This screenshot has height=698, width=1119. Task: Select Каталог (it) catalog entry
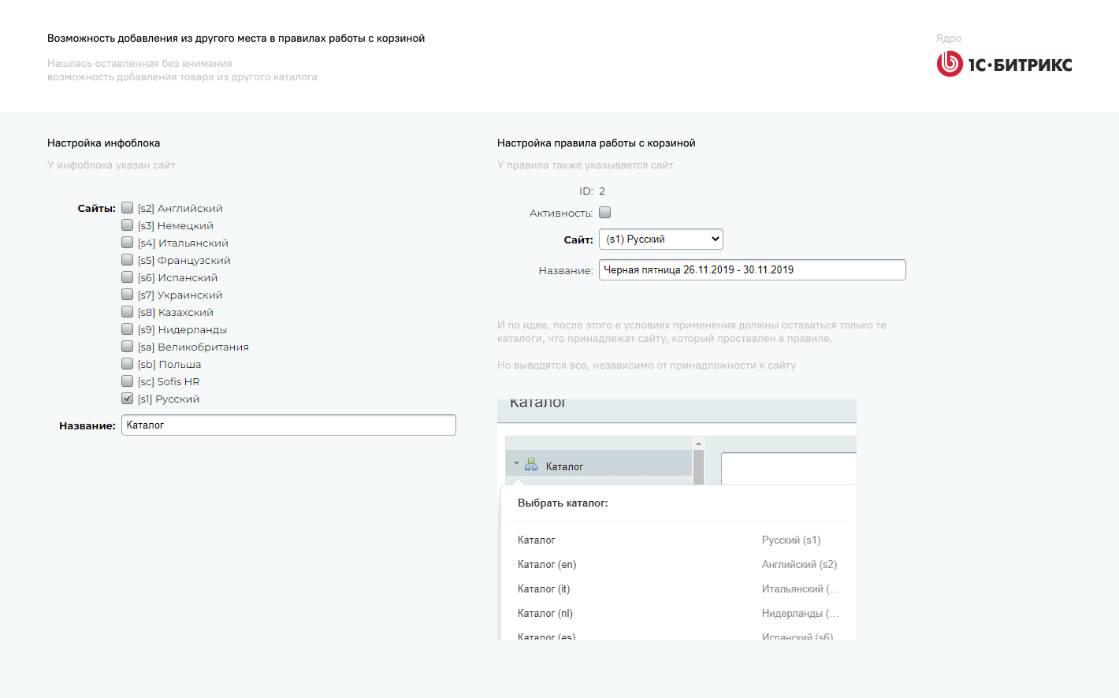click(544, 588)
